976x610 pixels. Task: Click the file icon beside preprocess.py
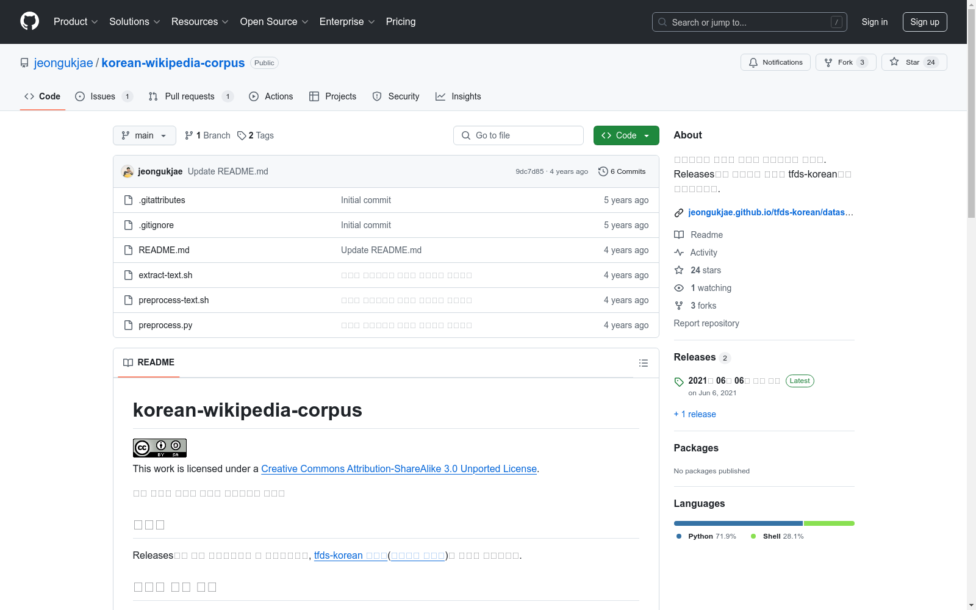(128, 325)
